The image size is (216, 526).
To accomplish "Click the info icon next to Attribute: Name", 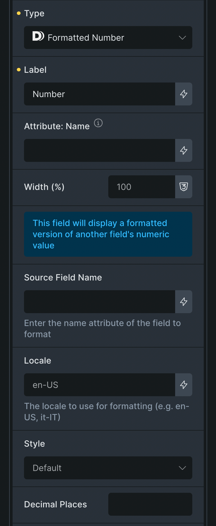I will click(x=98, y=123).
